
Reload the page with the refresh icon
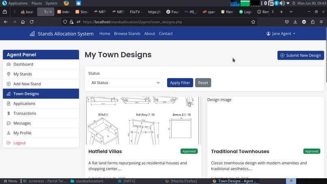pyautogui.click(x=32, y=22)
